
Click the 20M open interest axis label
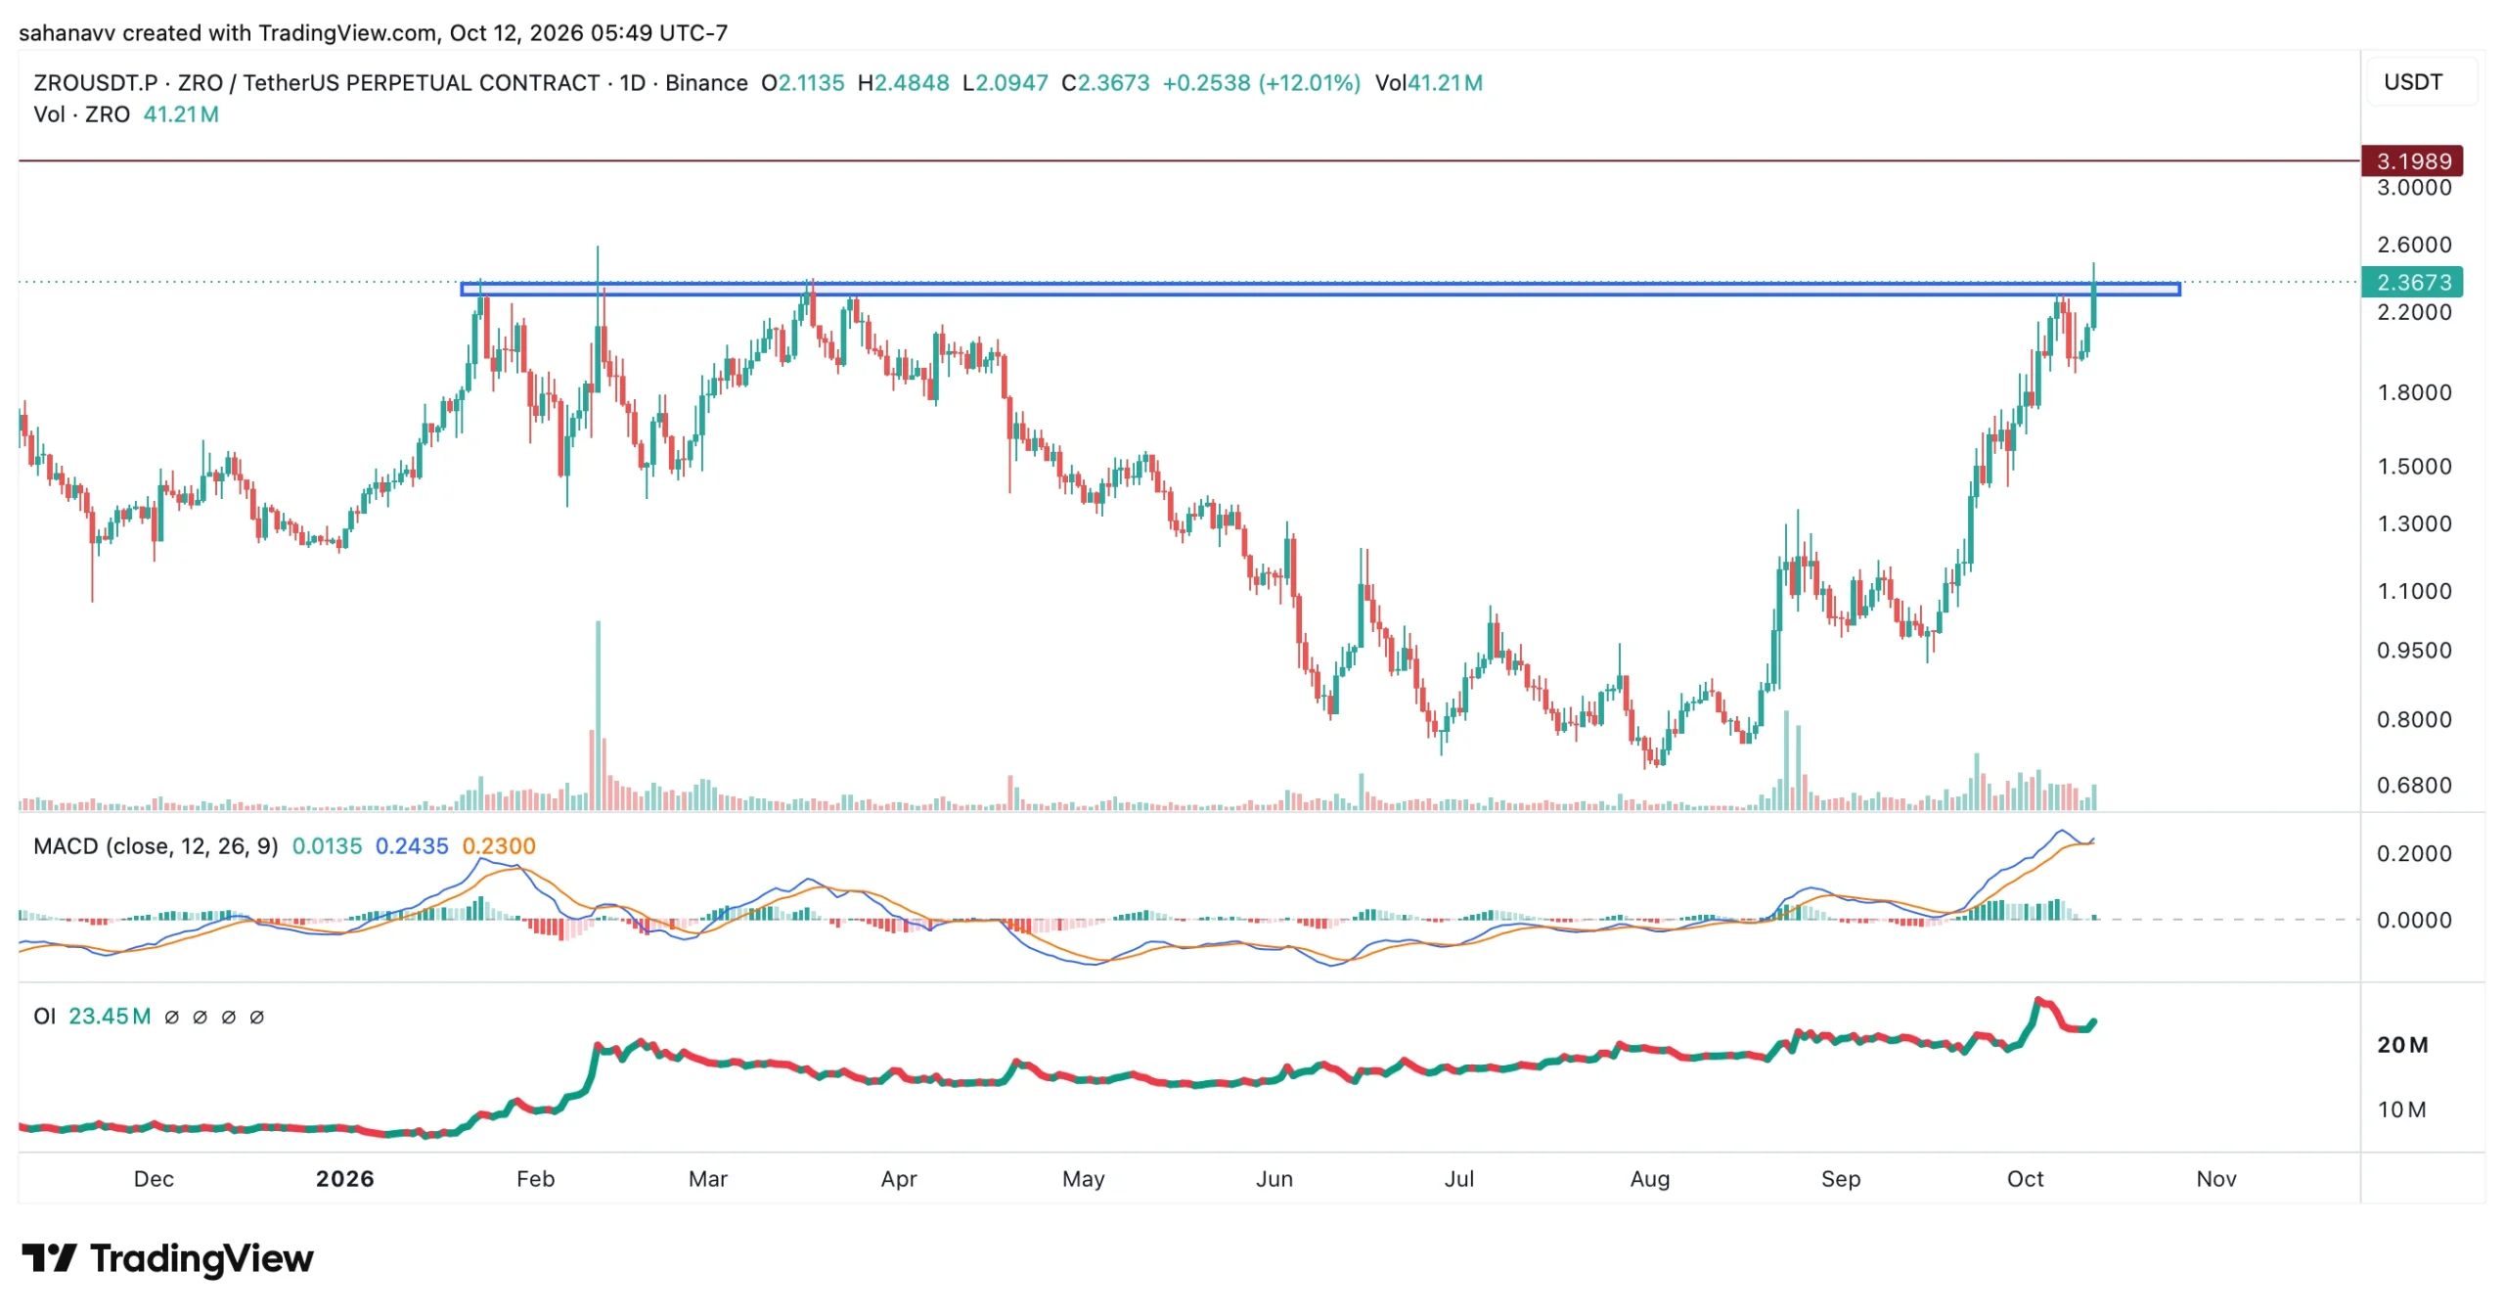[2402, 1045]
